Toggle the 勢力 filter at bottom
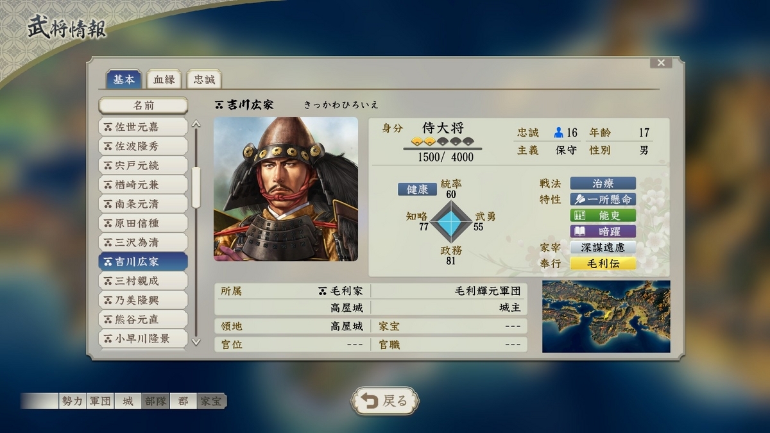The image size is (770, 433). click(73, 402)
